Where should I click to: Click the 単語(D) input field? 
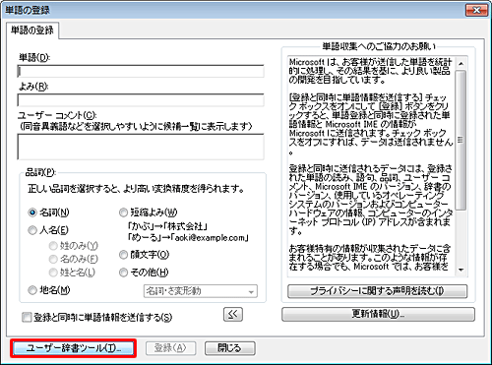[141, 71]
